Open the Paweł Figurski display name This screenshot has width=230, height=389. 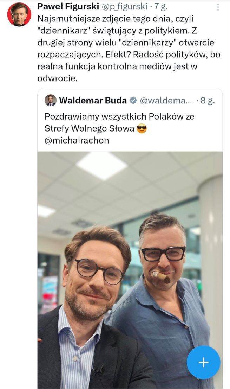68,7
